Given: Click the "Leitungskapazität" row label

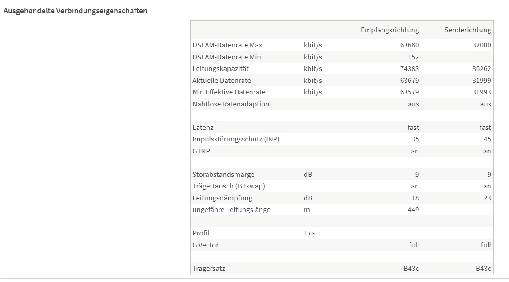Looking at the screenshot, I should click(221, 69).
